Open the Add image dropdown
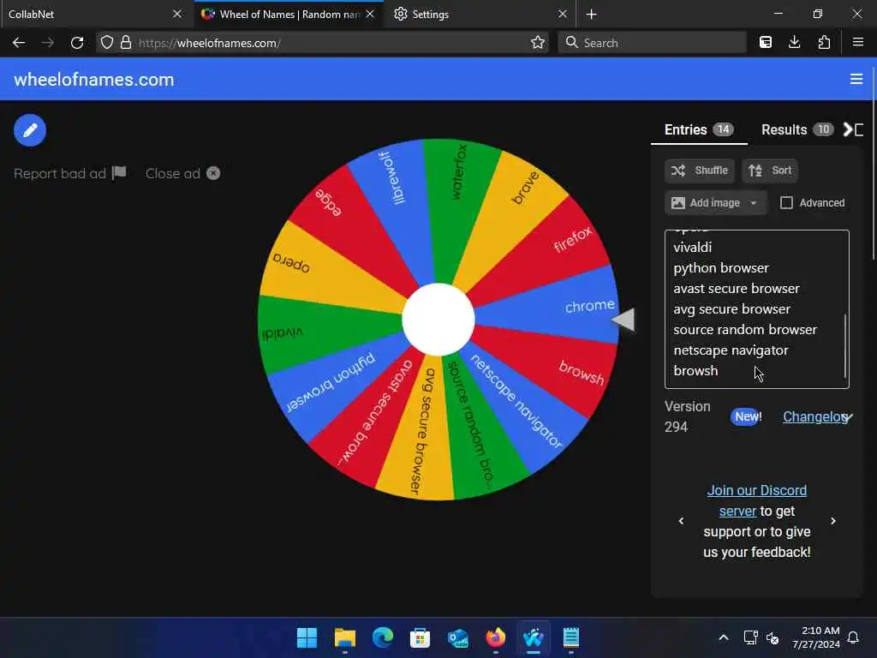 [715, 202]
